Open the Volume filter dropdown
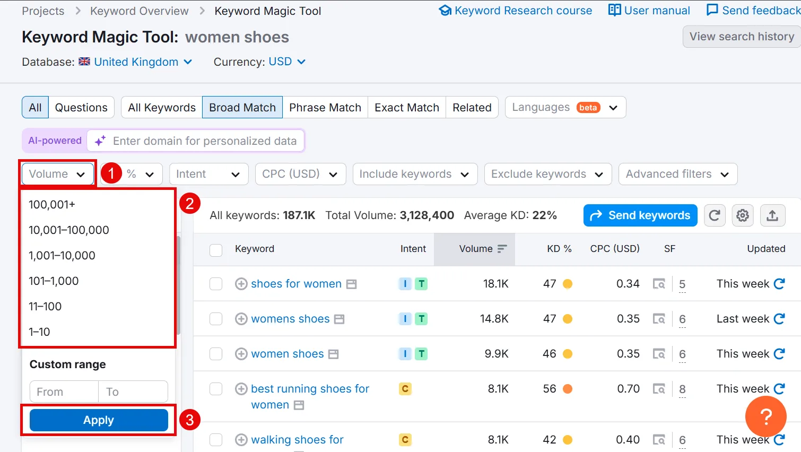 point(58,174)
